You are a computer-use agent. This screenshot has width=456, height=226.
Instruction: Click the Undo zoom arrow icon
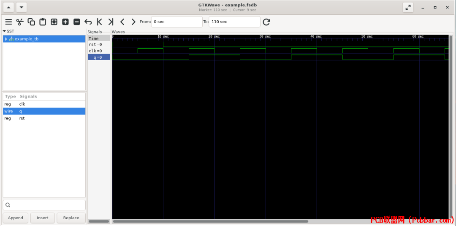(88, 22)
